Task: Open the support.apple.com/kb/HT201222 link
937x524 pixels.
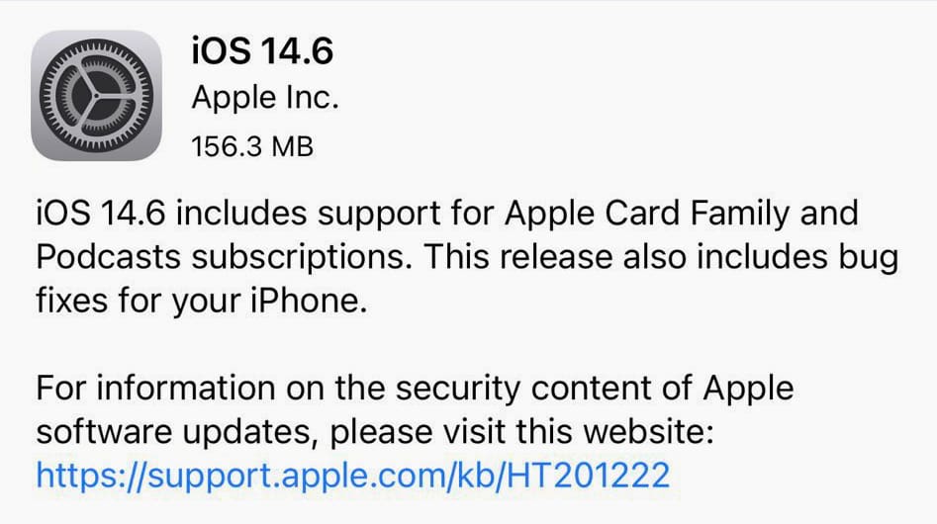Action: coord(352,476)
